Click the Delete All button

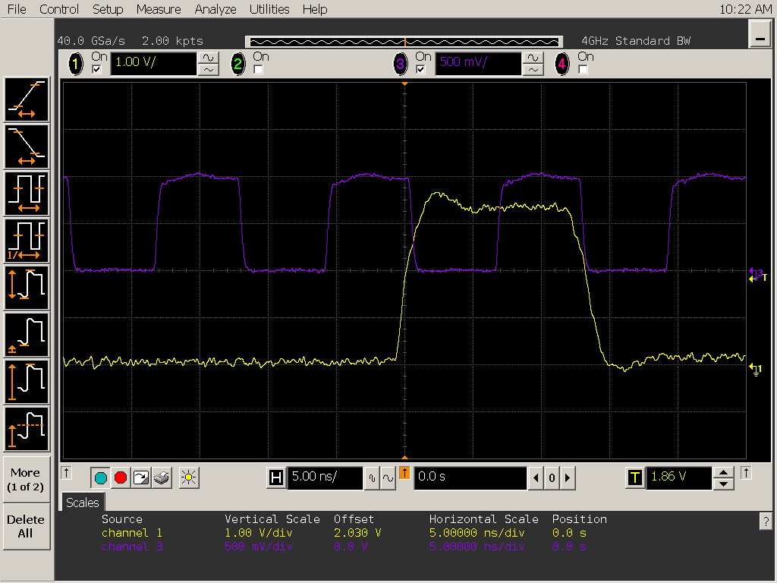[x=25, y=527]
